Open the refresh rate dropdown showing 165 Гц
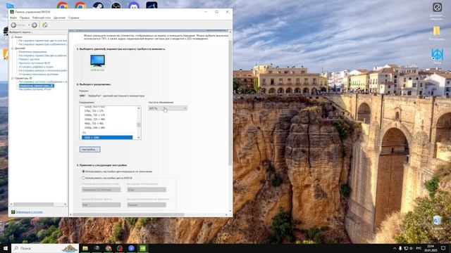451x253 pixels. (168, 108)
